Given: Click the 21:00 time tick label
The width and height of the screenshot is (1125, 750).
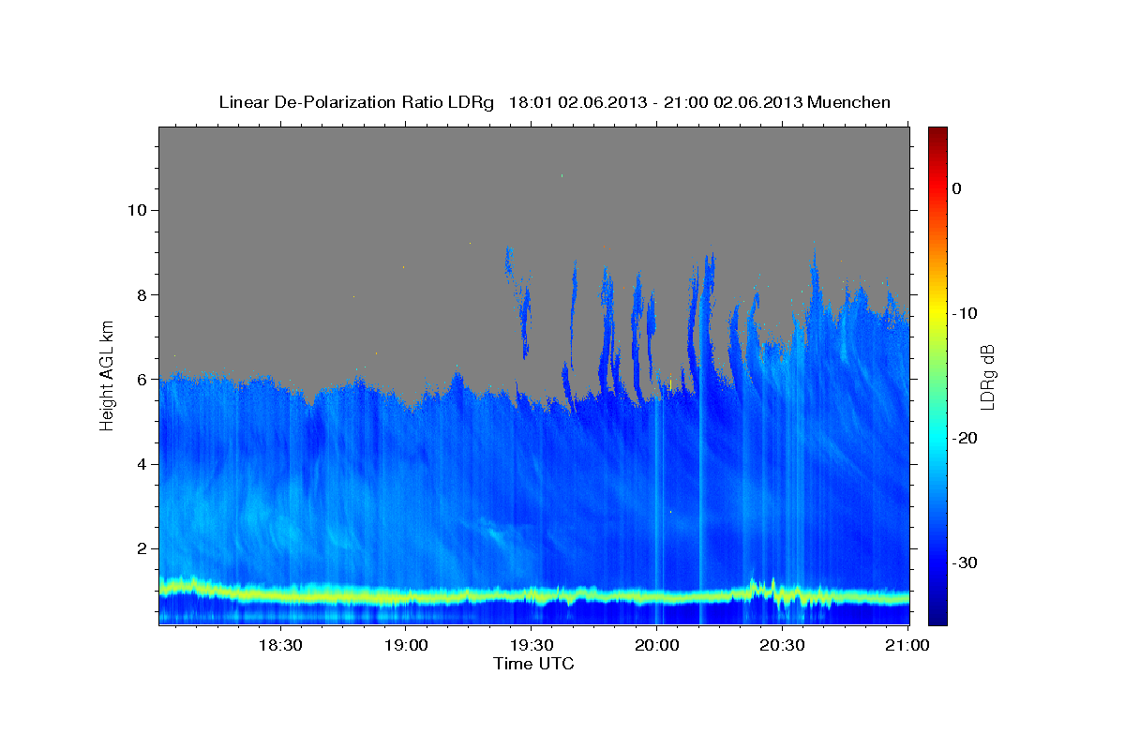Looking at the screenshot, I should [x=907, y=645].
